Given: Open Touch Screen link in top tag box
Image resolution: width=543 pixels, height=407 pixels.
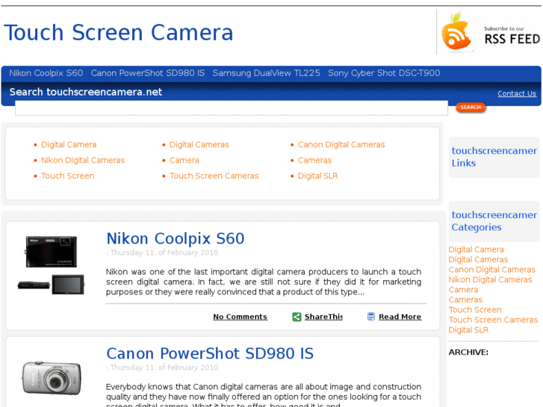Looking at the screenshot, I should (x=67, y=176).
